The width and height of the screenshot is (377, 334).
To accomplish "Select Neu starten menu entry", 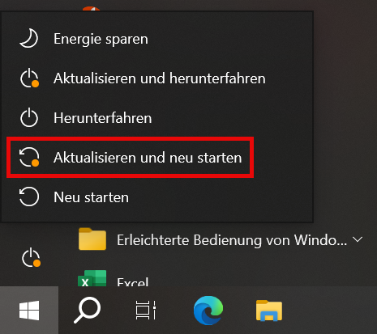I will coord(157,197).
